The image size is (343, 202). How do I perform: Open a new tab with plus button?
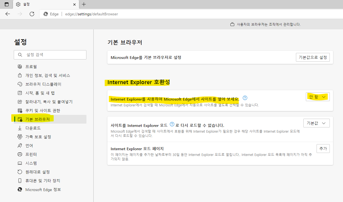[84, 4]
